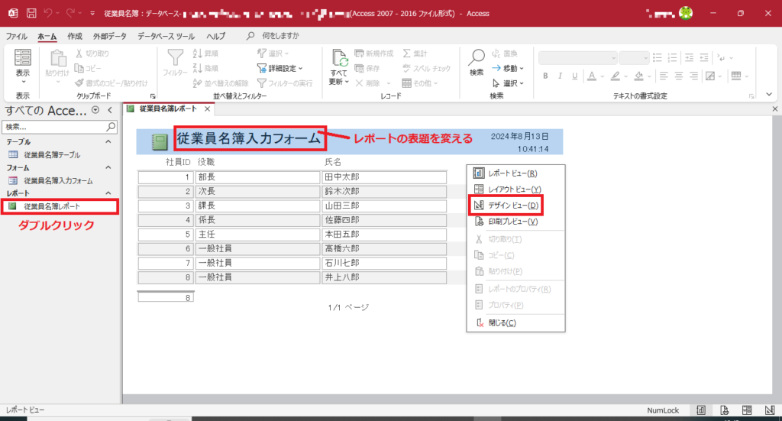The height and width of the screenshot is (421, 782).
Task: Click the highlight color pen icon
Action: pyautogui.click(x=616, y=76)
